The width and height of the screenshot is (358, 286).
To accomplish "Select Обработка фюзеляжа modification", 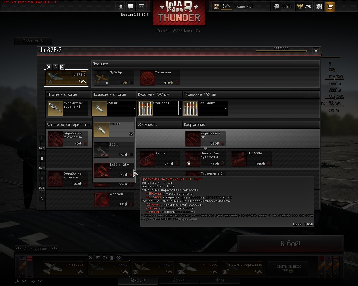I will pos(68,139).
